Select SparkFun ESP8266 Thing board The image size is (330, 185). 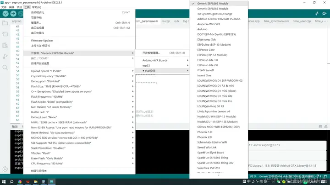click(x=219, y=158)
